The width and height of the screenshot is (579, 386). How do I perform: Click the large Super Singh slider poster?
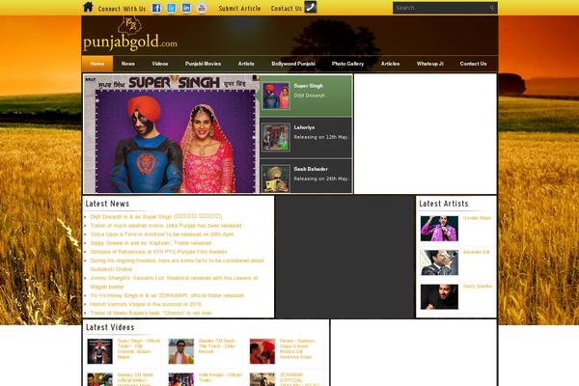tap(172, 134)
